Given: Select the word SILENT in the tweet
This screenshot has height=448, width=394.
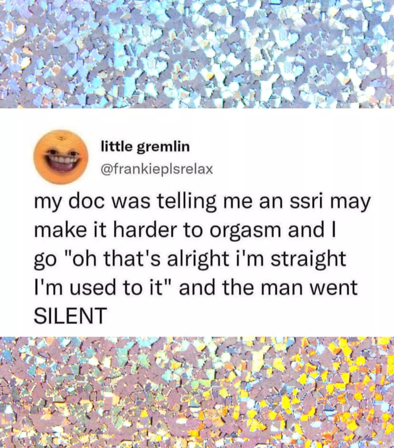Looking at the screenshot, I should pos(70,316).
